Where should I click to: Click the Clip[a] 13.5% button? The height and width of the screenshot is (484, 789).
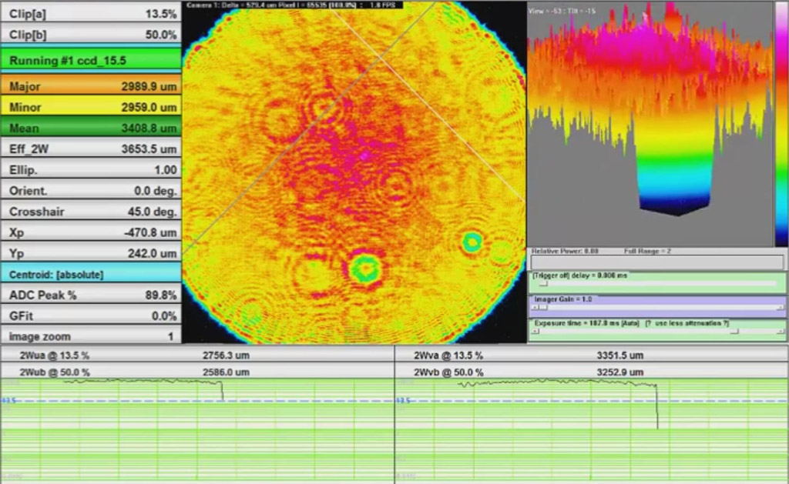pos(91,14)
